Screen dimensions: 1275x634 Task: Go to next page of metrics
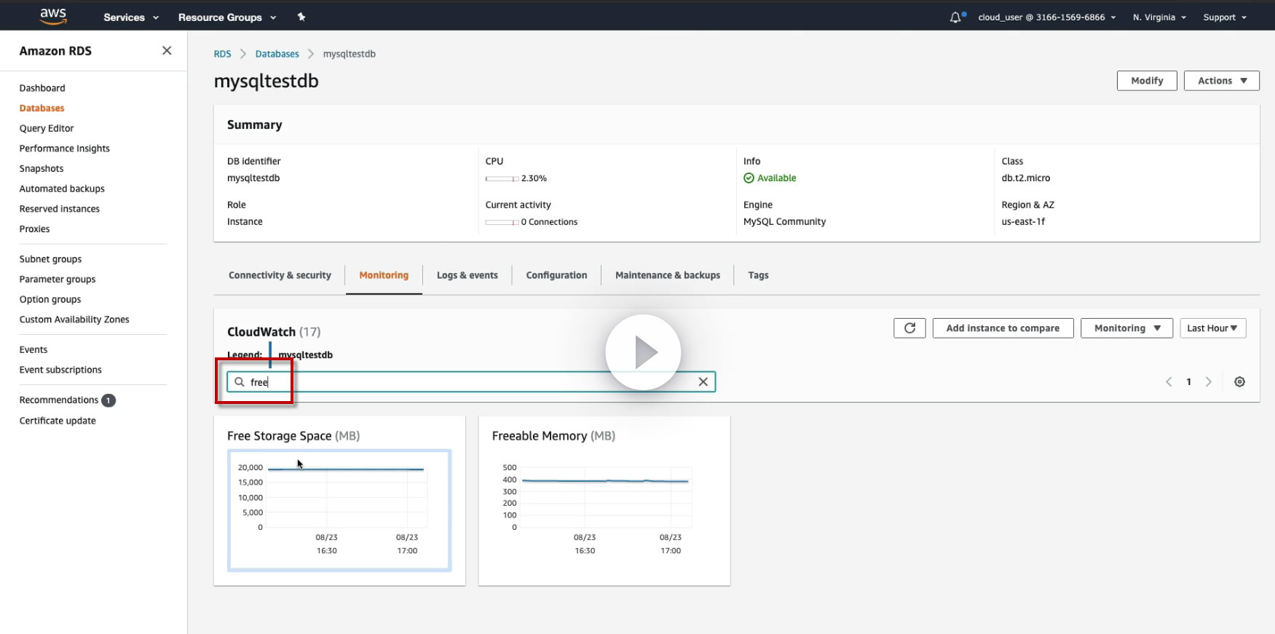point(1209,382)
